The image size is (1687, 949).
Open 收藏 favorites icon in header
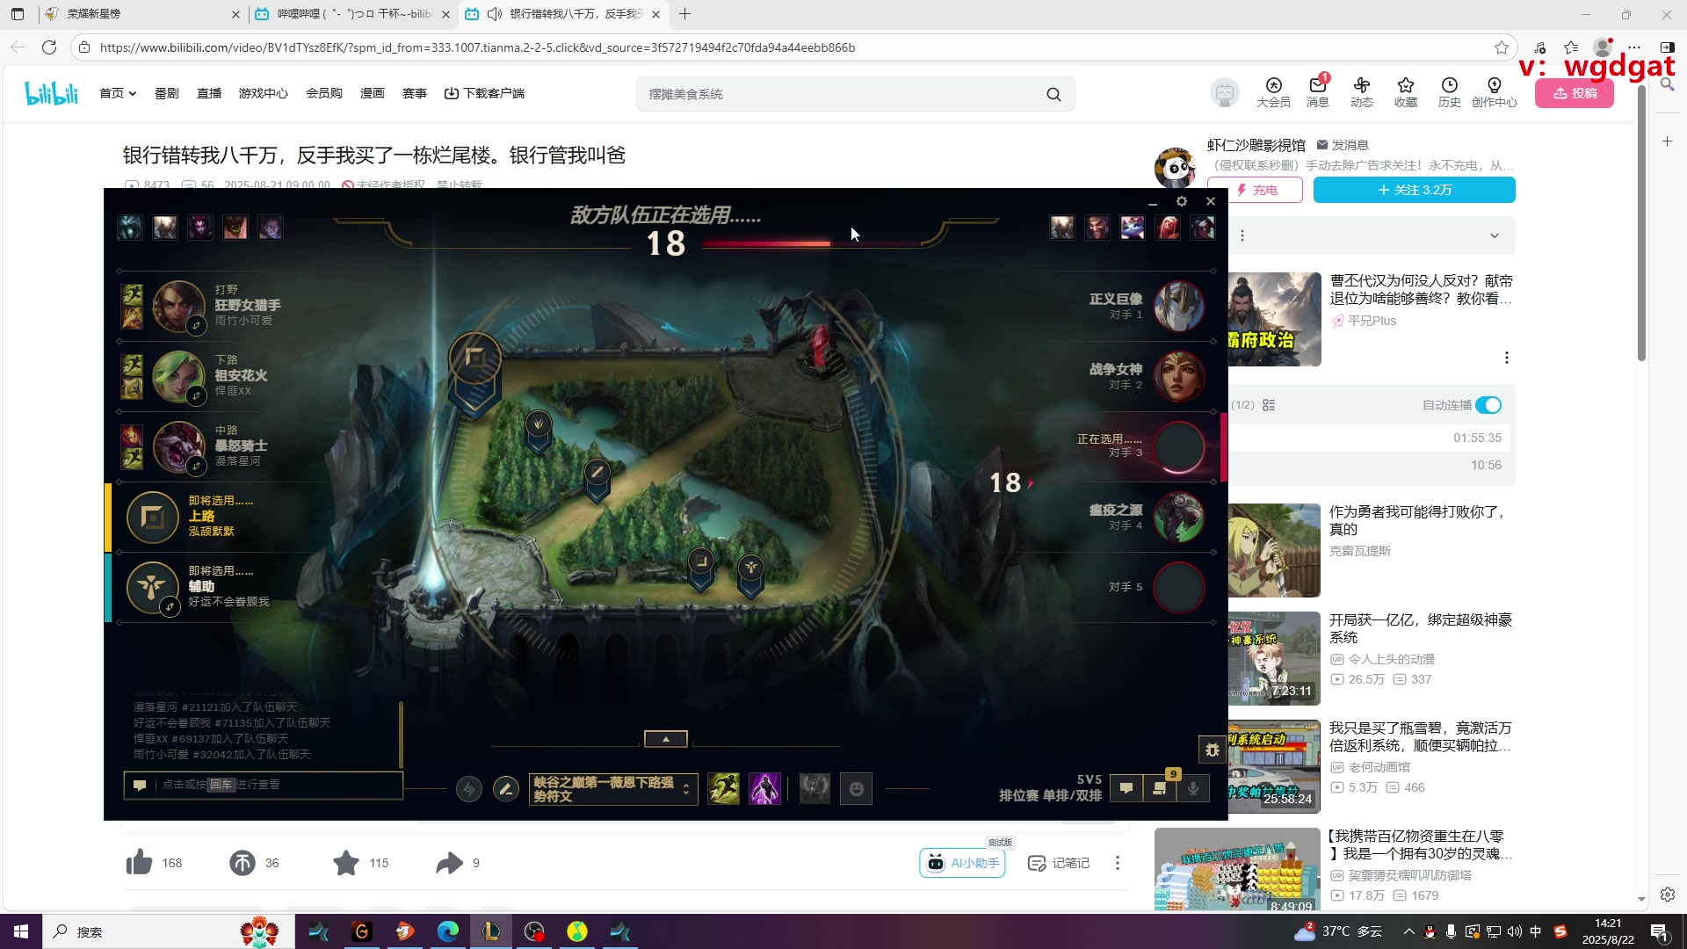[x=1405, y=91]
